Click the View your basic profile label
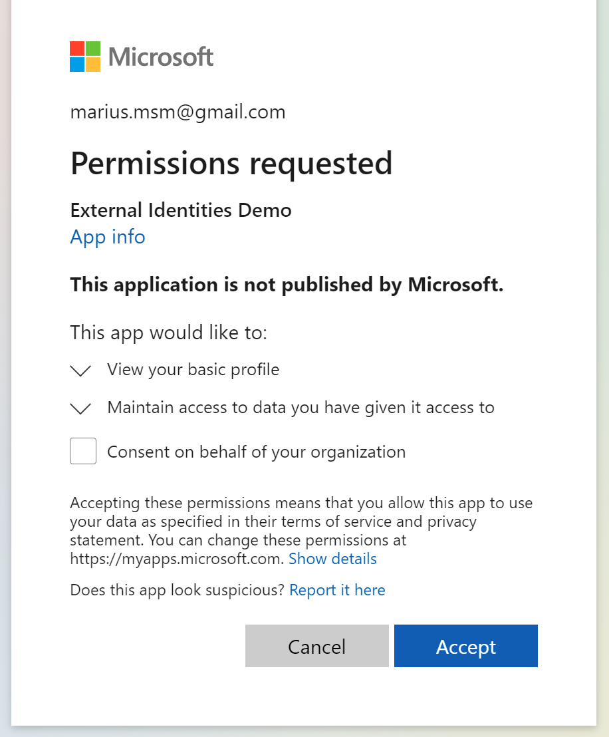The width and height of the screenshot is (609, 737). [x=193, y=370]
